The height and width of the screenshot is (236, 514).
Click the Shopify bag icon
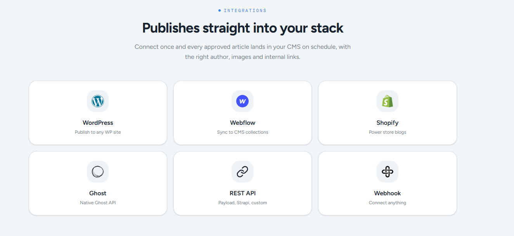(x=388, y=102)
